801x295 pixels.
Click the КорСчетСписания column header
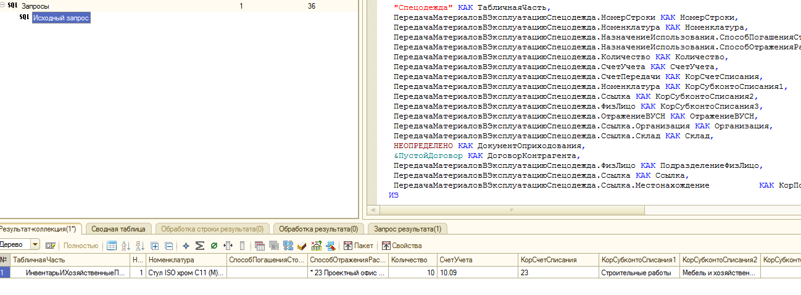pos(558,260)
